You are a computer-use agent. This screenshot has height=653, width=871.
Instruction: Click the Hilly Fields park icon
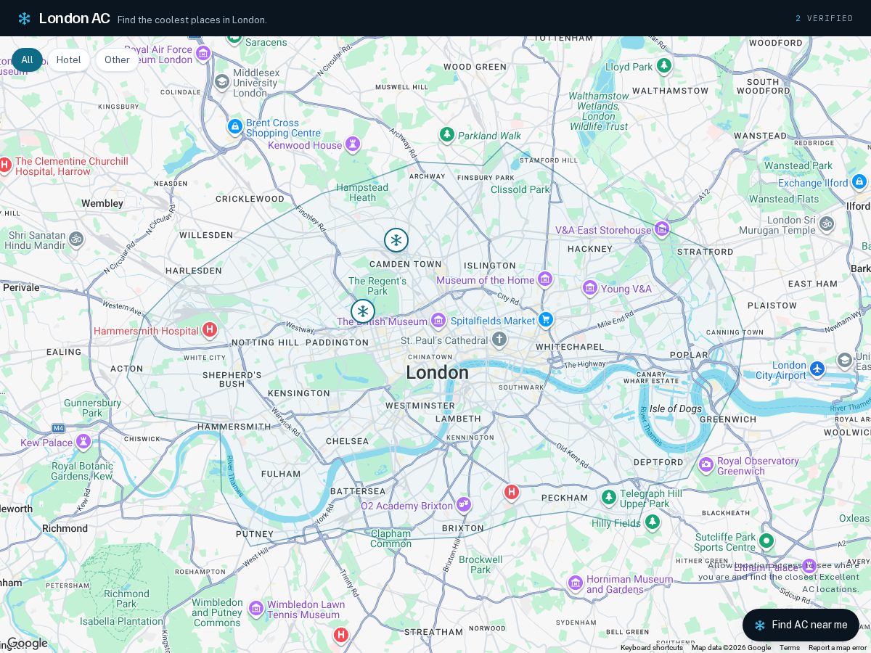653,522
